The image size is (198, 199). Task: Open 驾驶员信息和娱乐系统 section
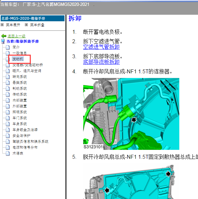click(30, 141)
